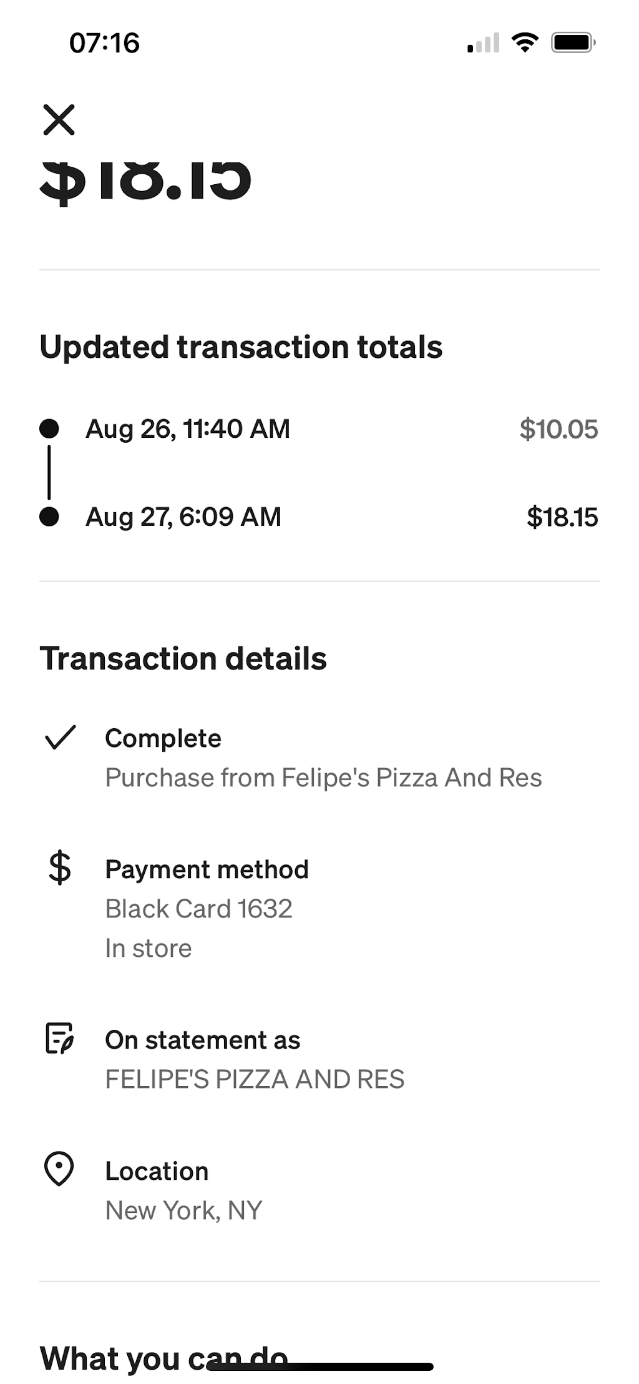Tap New York, NY location text

183,1210
